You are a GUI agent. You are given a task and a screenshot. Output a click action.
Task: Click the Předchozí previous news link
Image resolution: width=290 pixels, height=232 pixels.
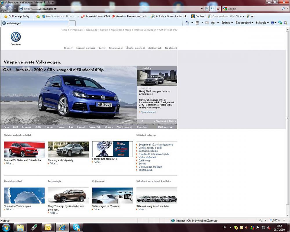161,121
